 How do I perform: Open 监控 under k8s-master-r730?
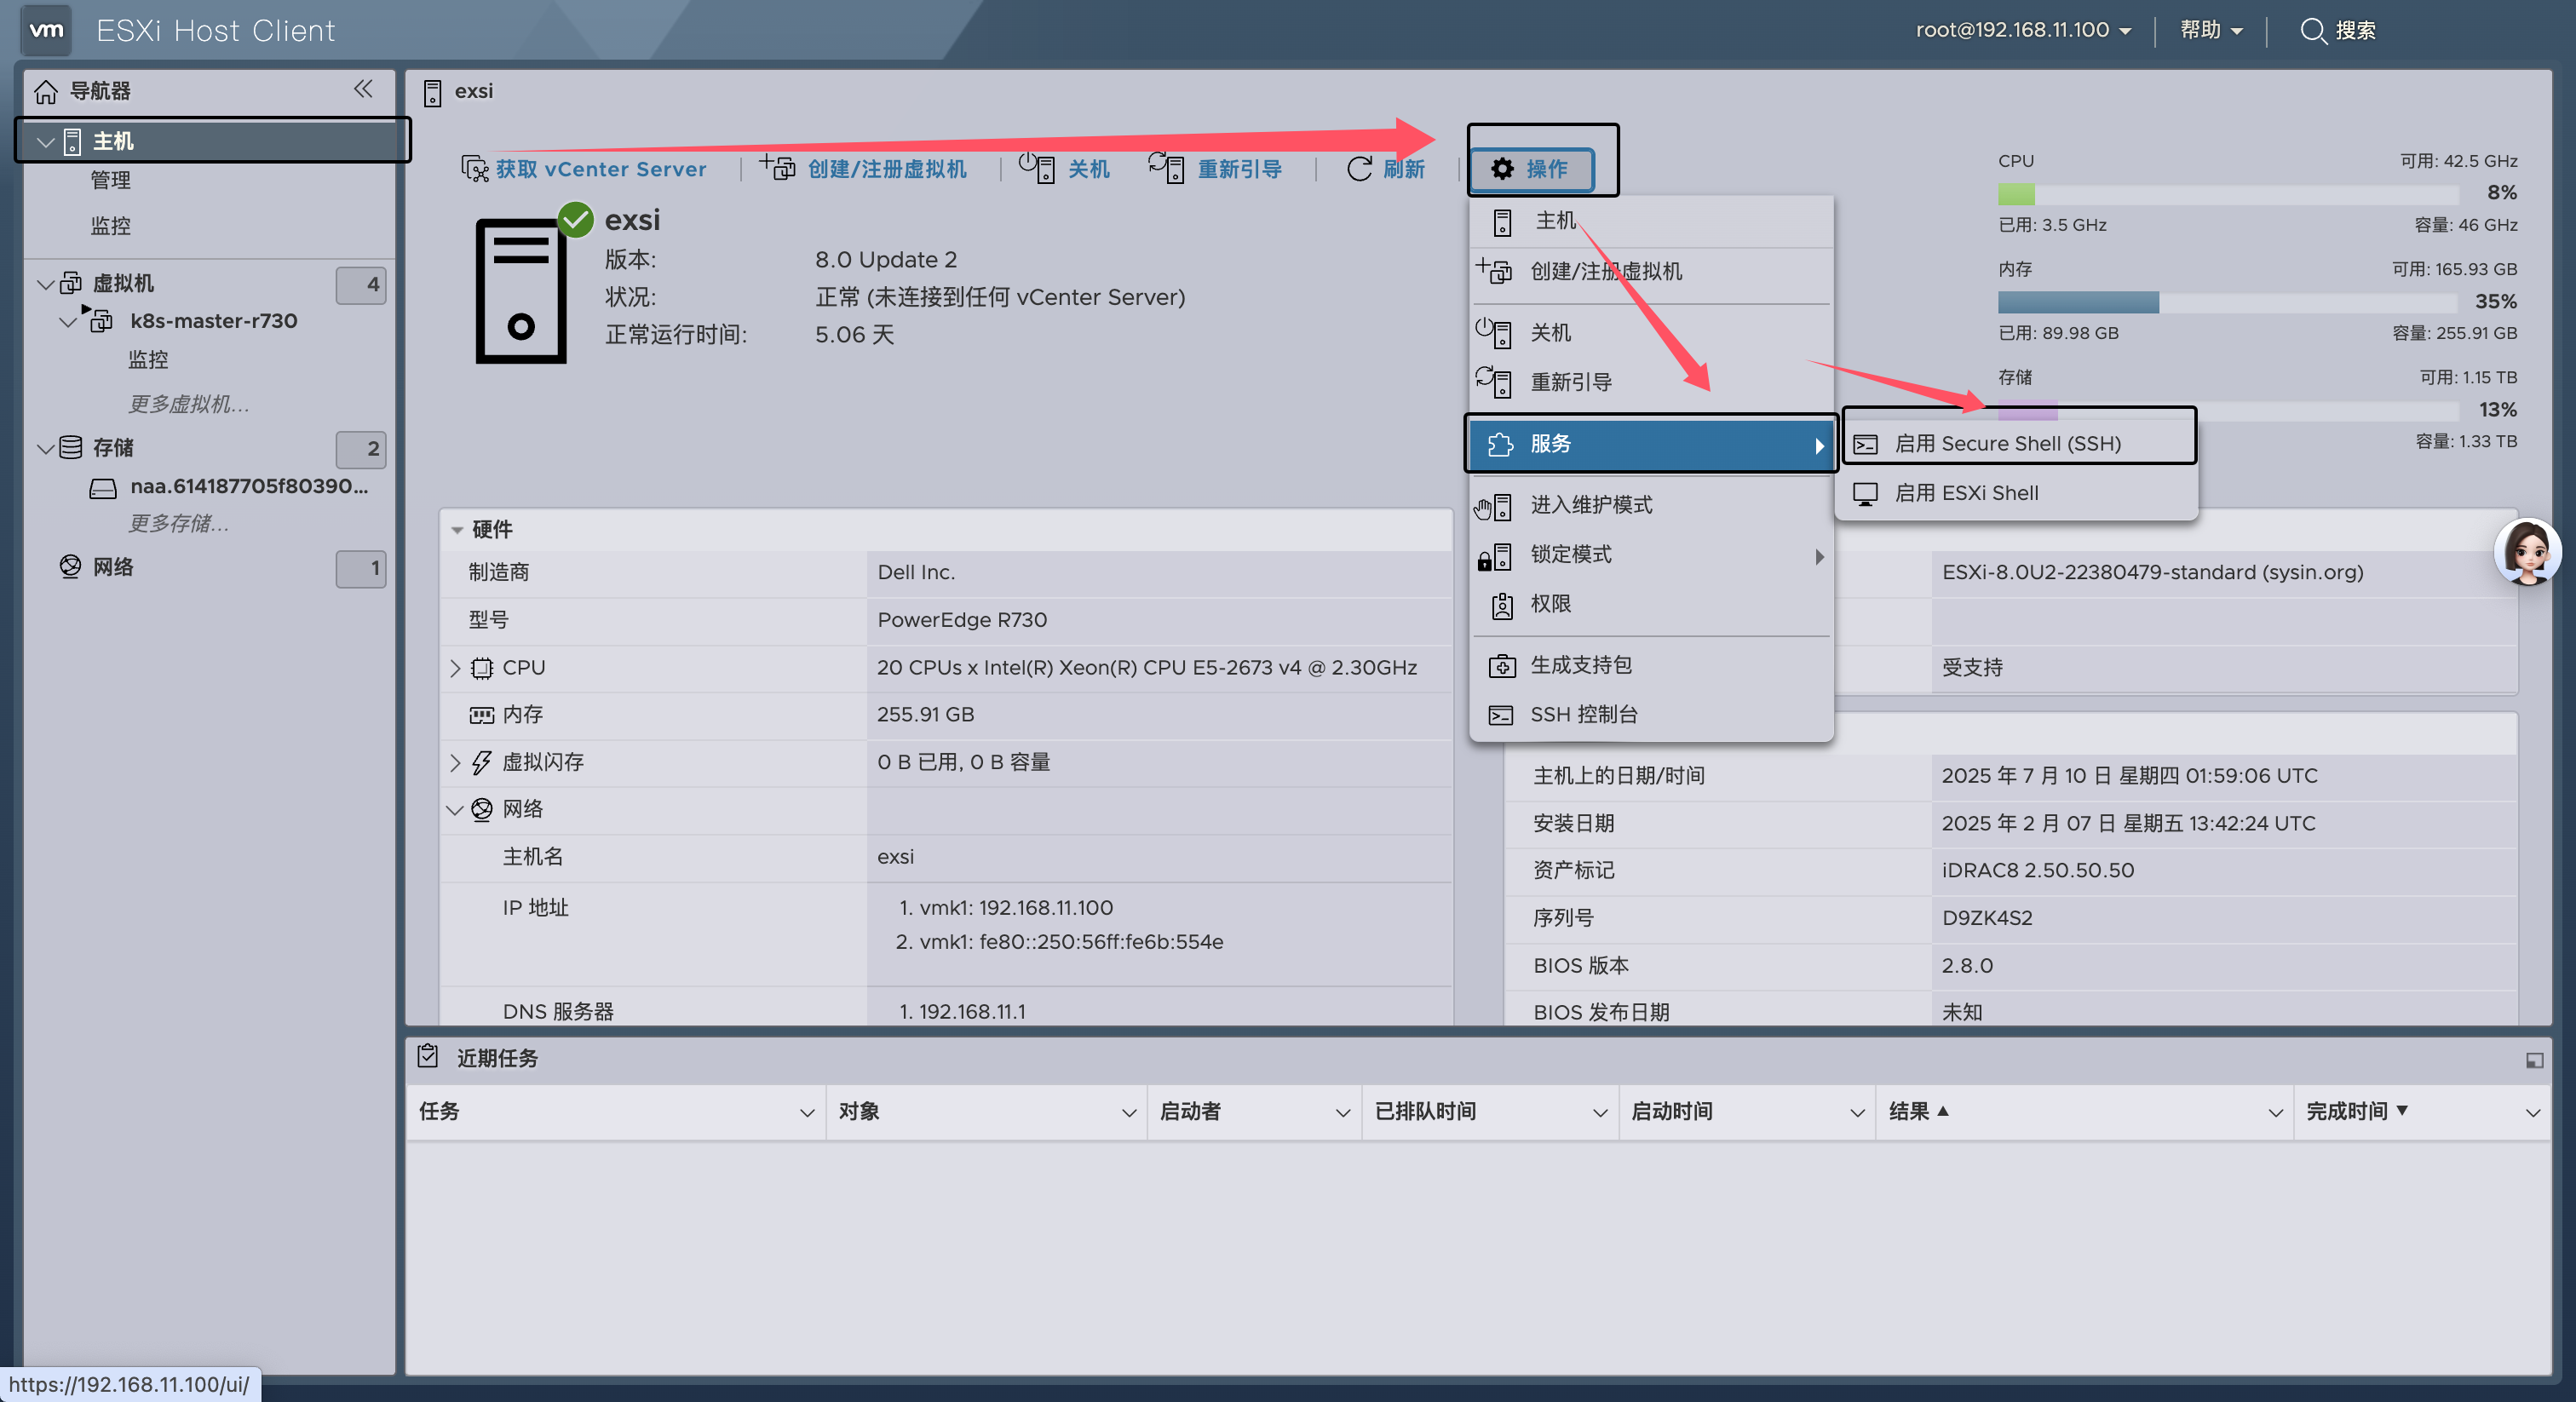(148, 360)
